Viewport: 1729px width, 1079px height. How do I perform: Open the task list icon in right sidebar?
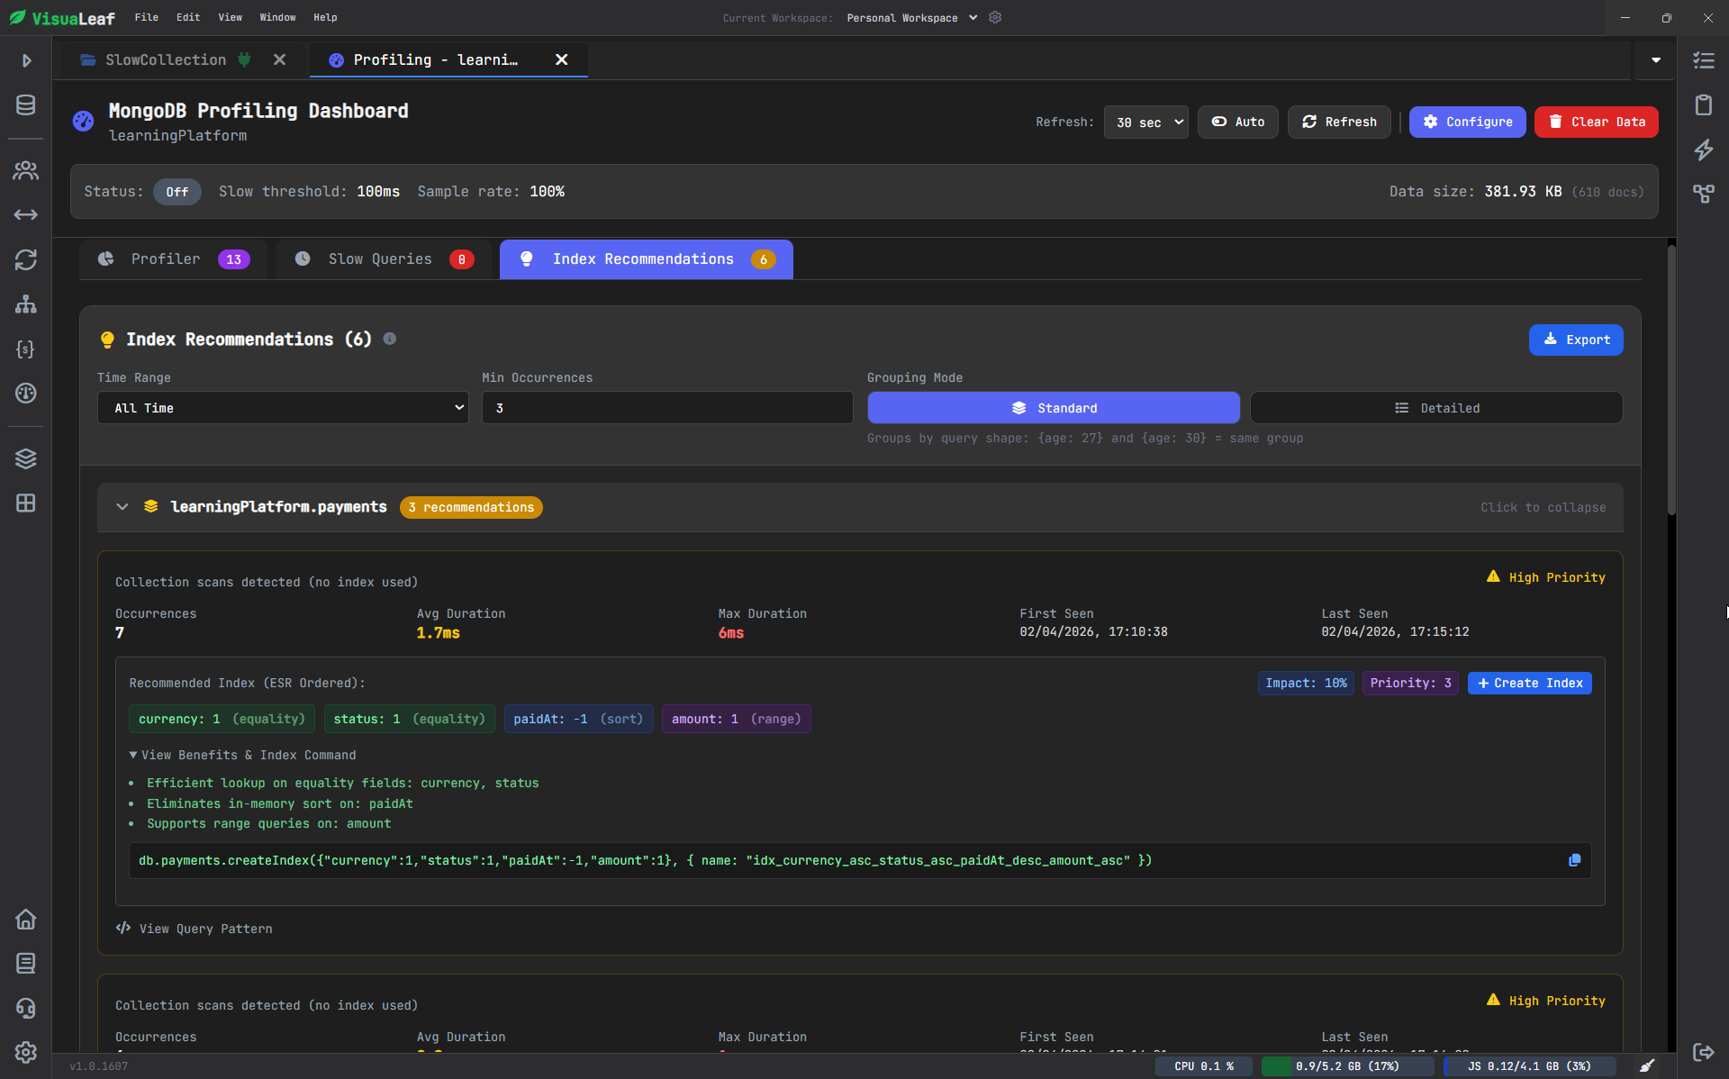[x=1703, y=60]
